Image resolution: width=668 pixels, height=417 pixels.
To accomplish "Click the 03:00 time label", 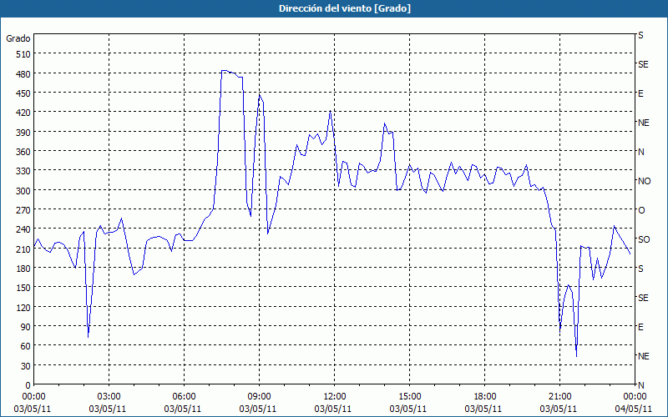I will tap(109, 397).
